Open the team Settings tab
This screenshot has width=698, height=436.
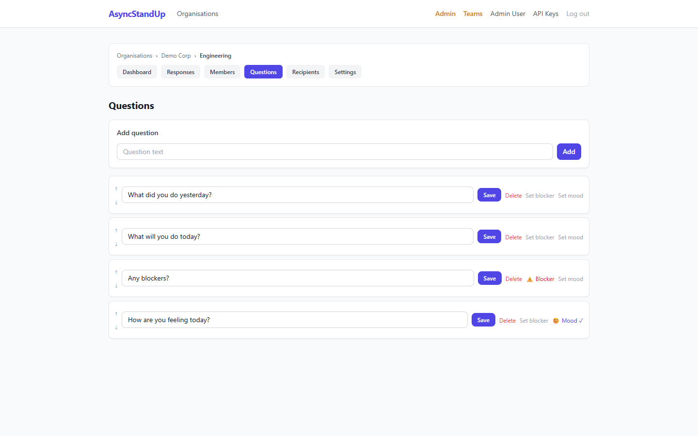point(345,72)
